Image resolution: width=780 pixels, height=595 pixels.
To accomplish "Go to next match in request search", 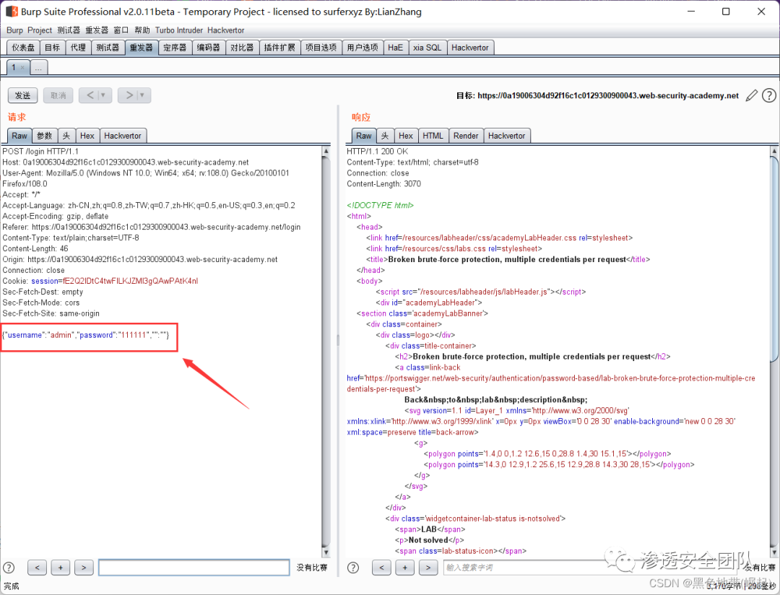I will tap(84, 567).
